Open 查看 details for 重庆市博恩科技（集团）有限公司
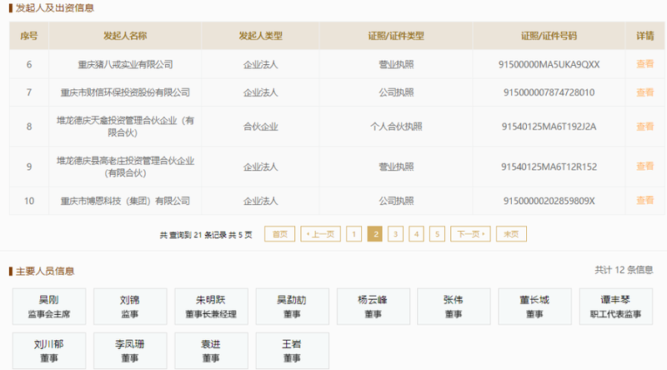Image resolution: width=667 pixels, height=370 pixels. tap(644, 200)
